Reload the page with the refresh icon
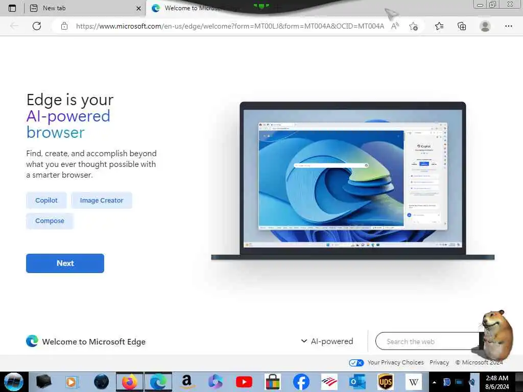523x392 pixels. pyautogui.click(x=37, y=26)
